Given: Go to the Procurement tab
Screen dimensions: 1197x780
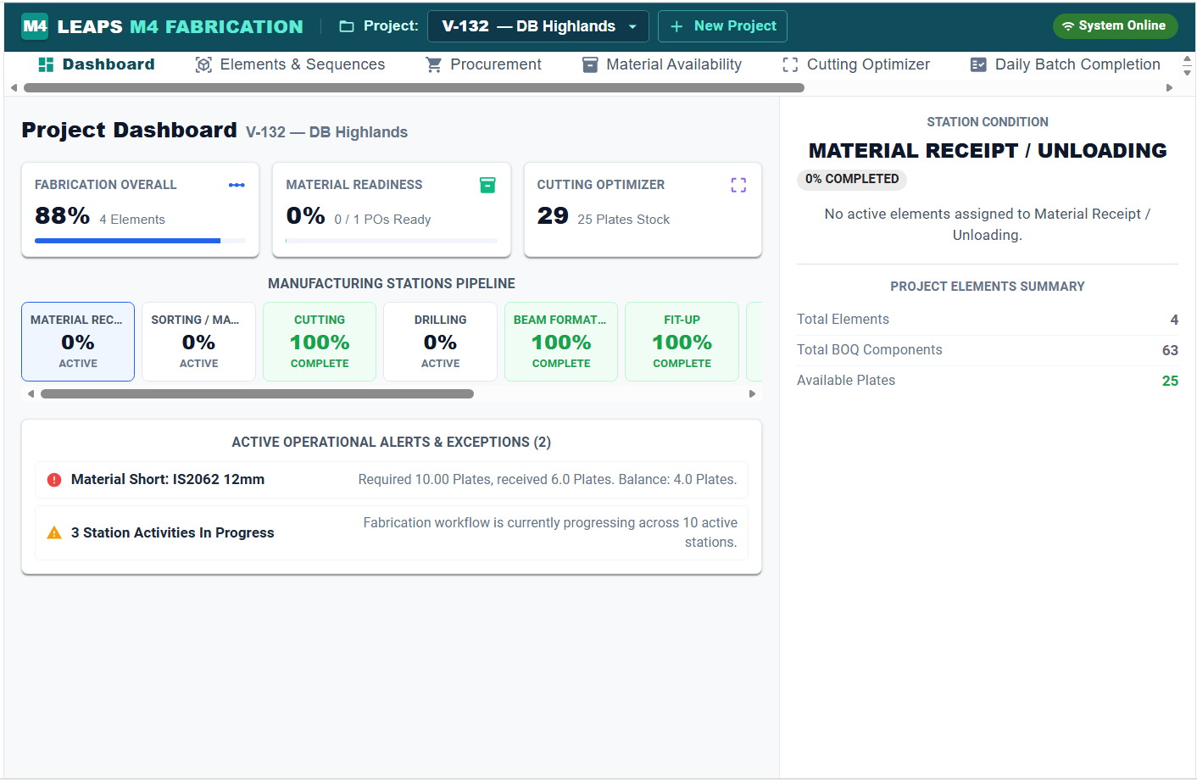Looking at the screenshot, I should (484, 64).
